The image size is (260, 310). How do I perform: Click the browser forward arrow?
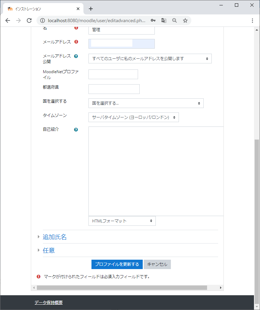pyautogui.click(x=18, y=20)
